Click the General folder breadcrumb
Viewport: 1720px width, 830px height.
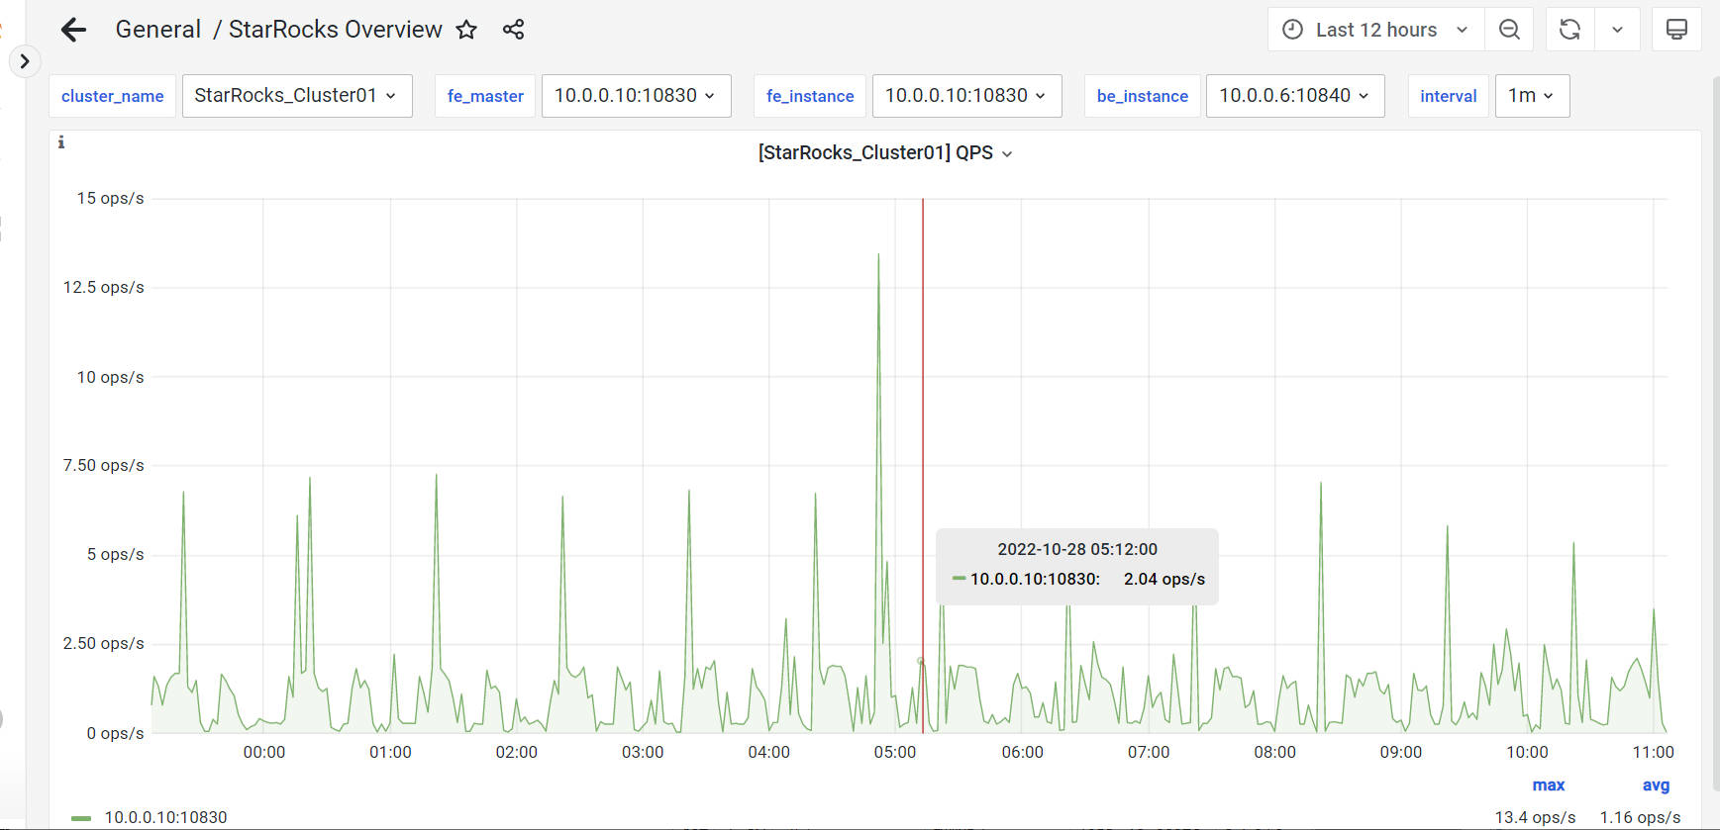(157, 30)
